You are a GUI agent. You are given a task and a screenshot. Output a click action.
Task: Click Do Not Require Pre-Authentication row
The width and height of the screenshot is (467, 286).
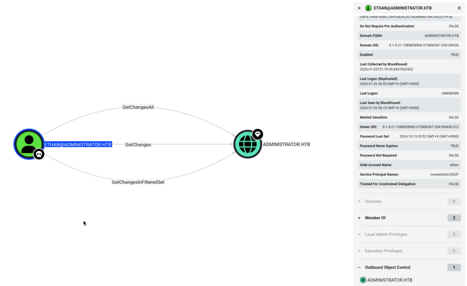coord(409,26)
